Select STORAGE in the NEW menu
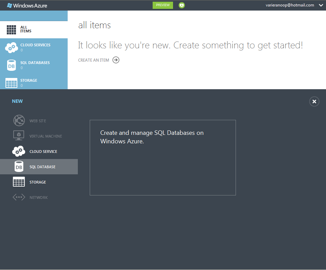This screenshot has width=326, height=270. [39, 182]
